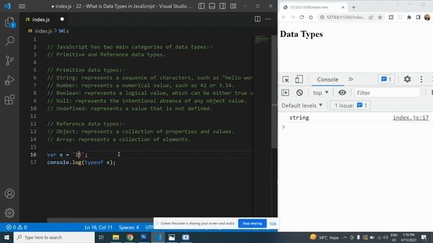Select the index.js editor tab
This screenshot has width=433, height=243.
coord(41,20)
